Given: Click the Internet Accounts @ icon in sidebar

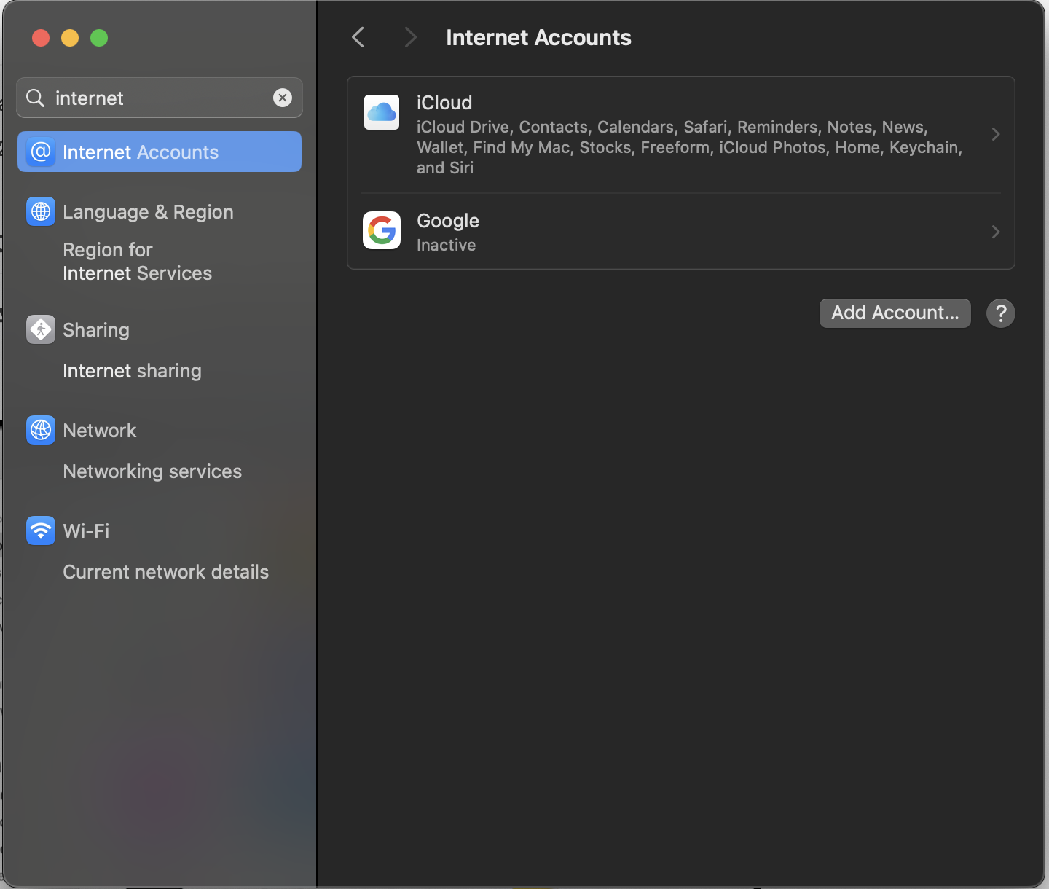Looking at the screenshot, I should (x=41, y=152).
